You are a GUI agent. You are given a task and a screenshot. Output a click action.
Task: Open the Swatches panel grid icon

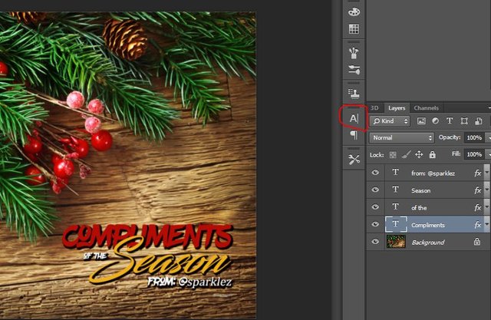(354, 29)
